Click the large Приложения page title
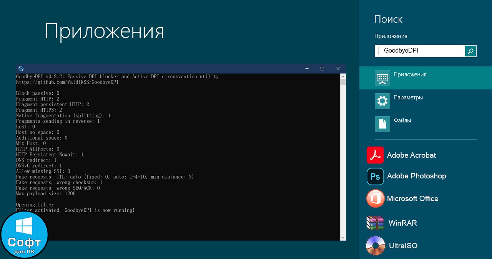 (105, 32)
